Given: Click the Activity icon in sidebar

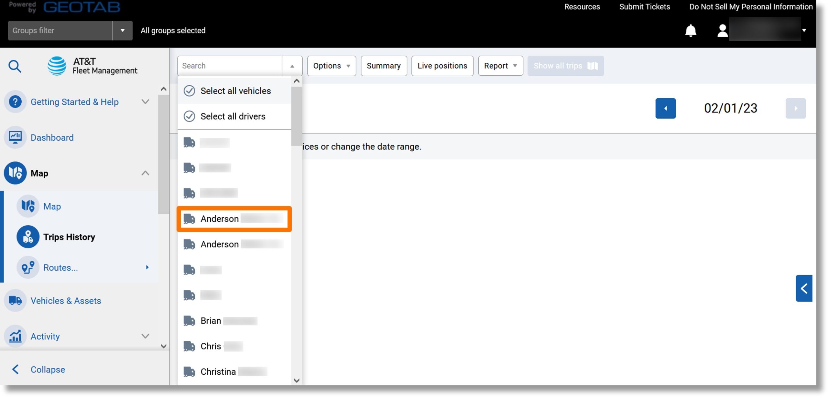Looking at the screenshot, I should 15,336.
